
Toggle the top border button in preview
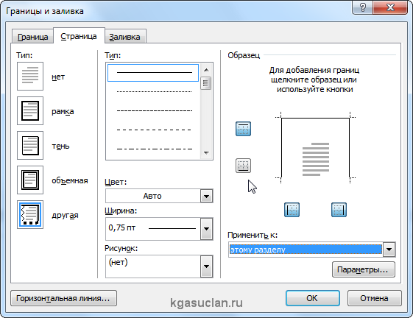coord(243,129)
